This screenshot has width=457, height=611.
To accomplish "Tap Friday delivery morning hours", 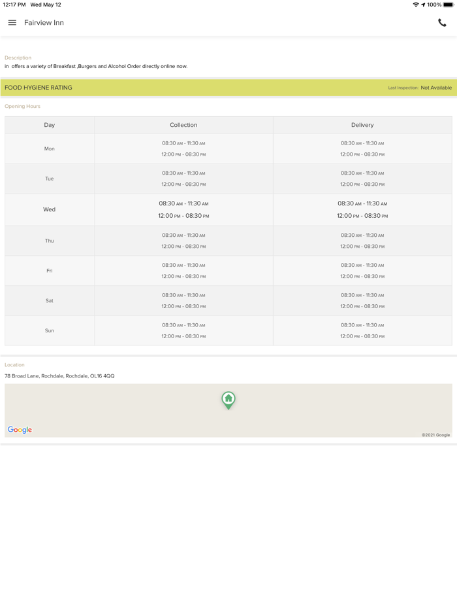I will [362, 265].
